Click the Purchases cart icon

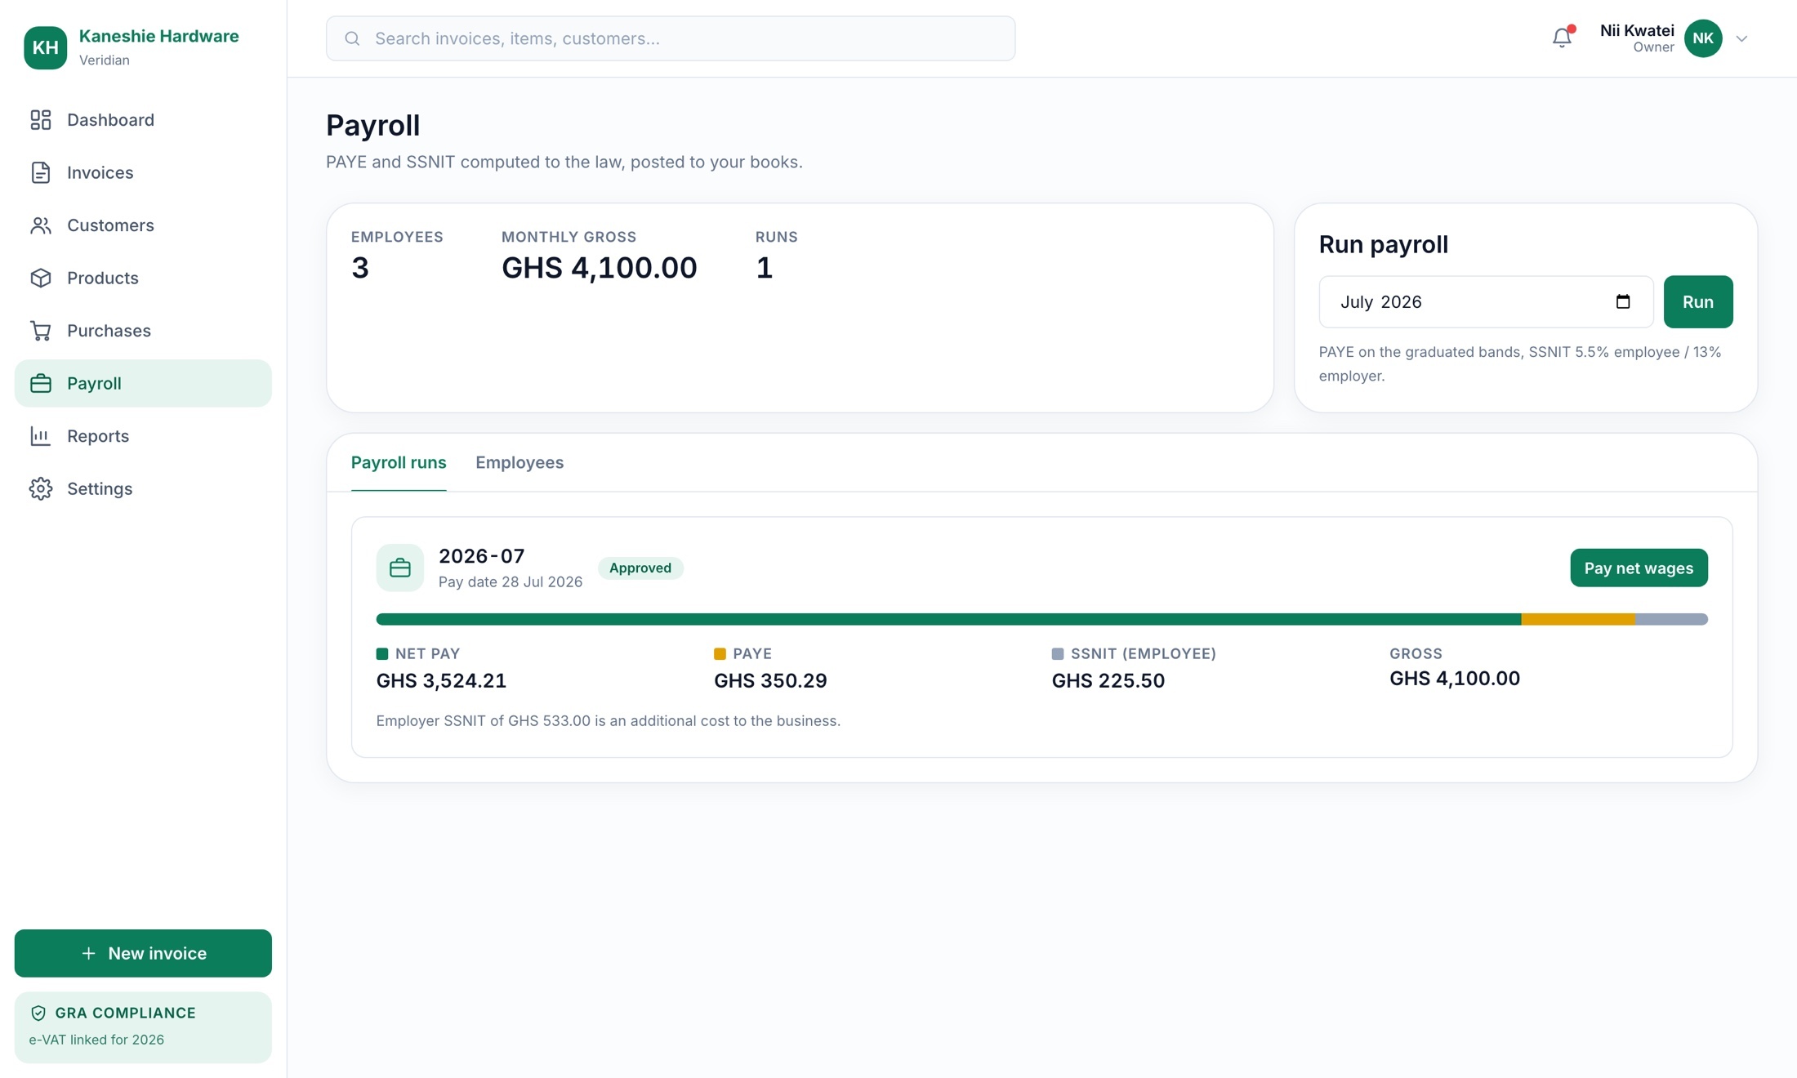[x=41, y=331]
